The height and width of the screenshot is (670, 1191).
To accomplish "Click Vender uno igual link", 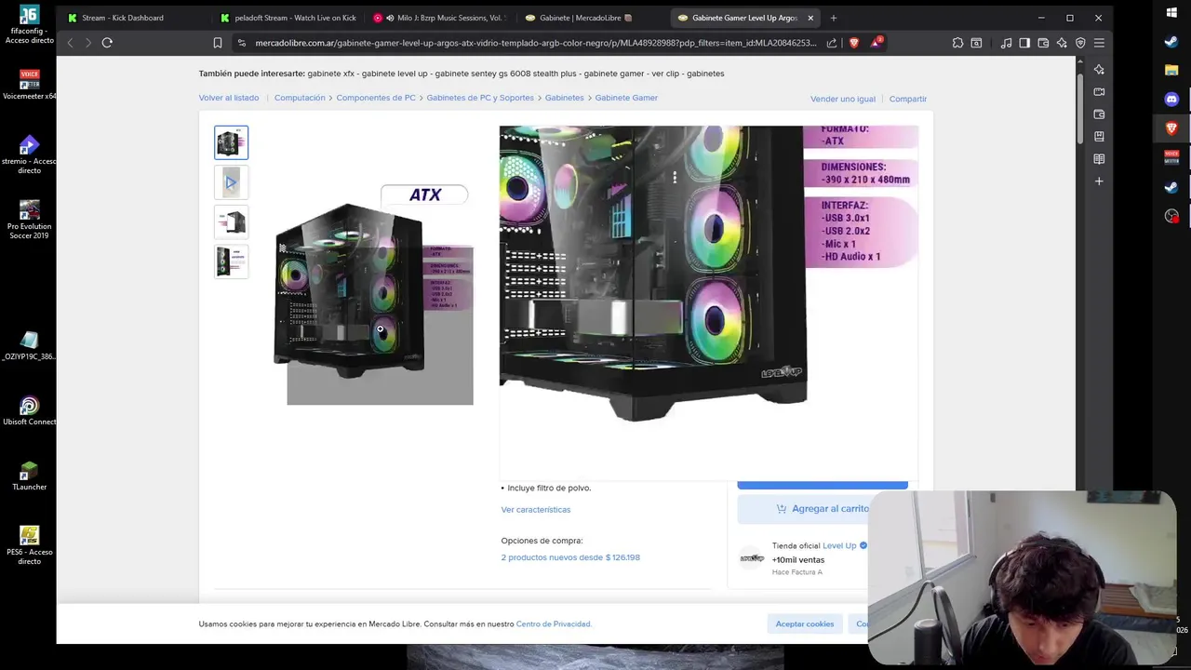I will pyautogui.click(x=843, y=99).
